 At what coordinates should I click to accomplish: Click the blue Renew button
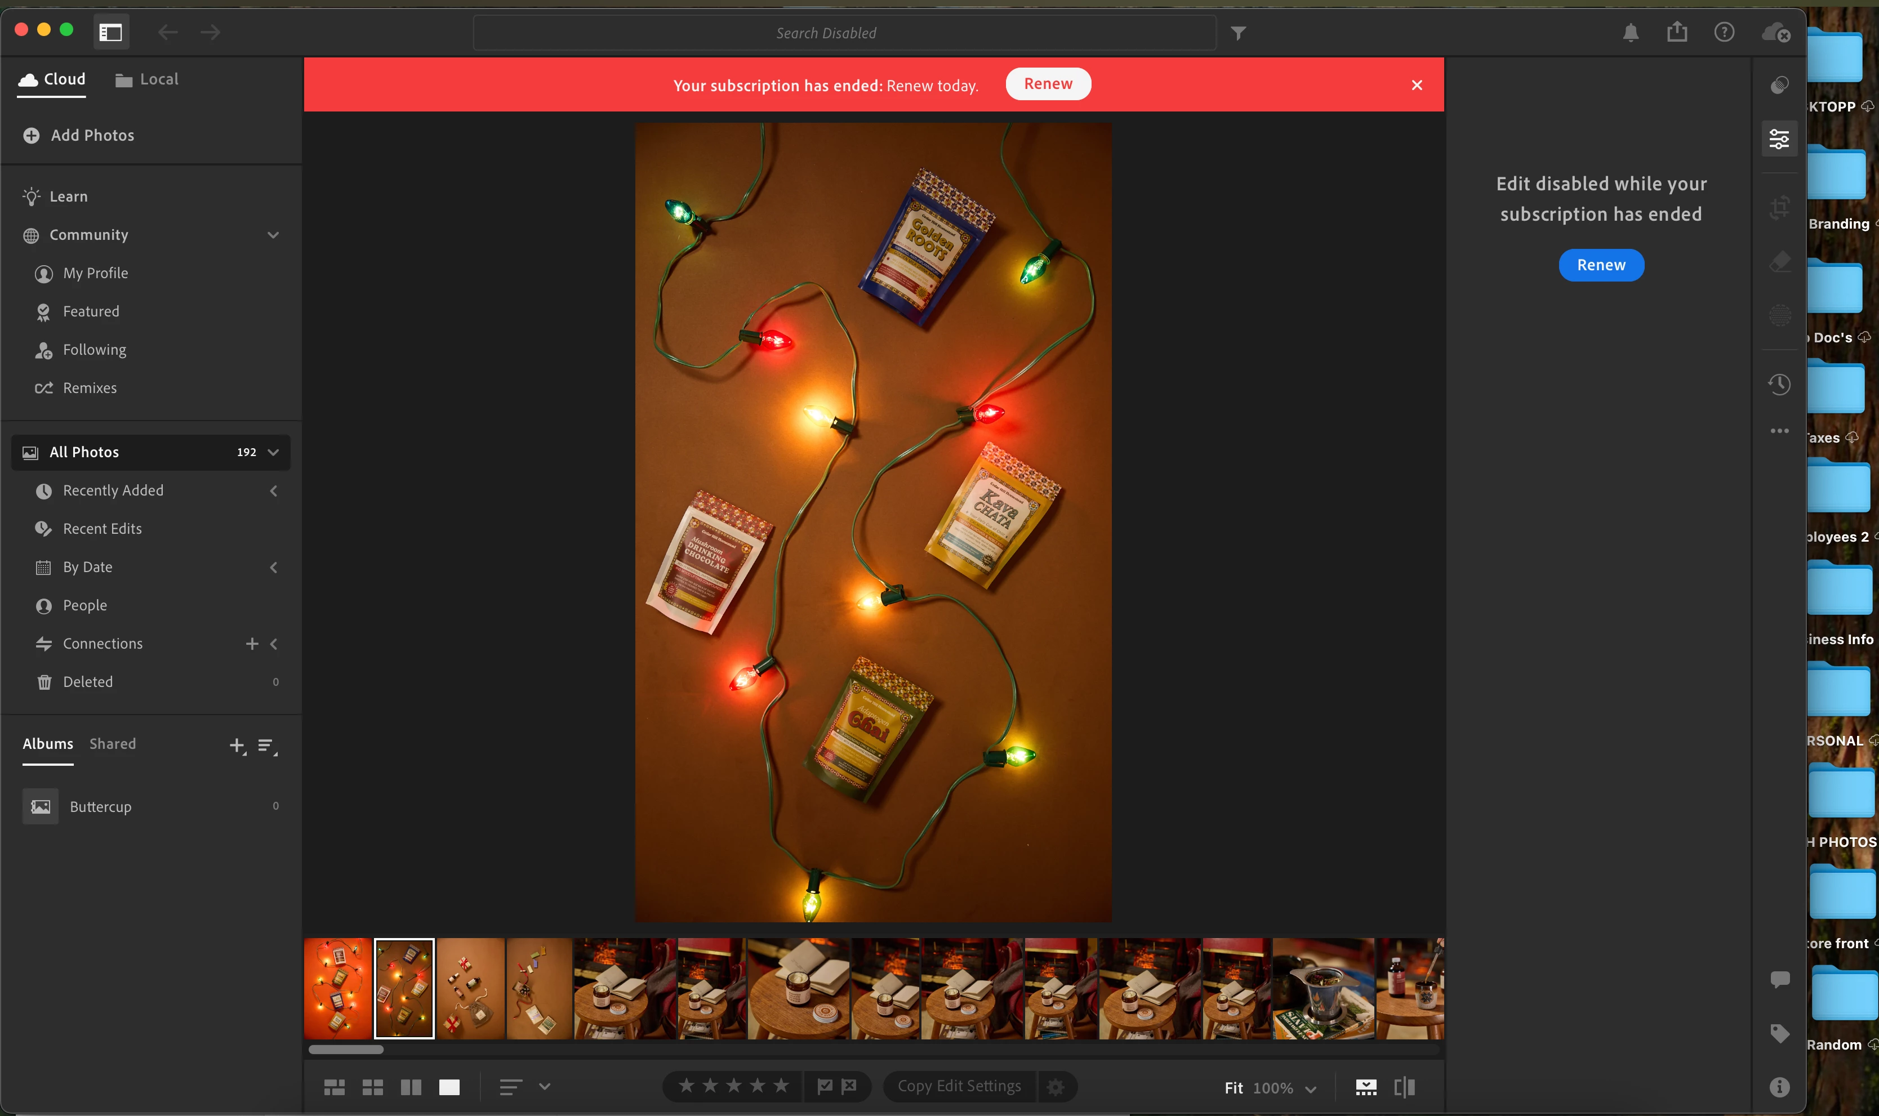(x=1601, y=265)
